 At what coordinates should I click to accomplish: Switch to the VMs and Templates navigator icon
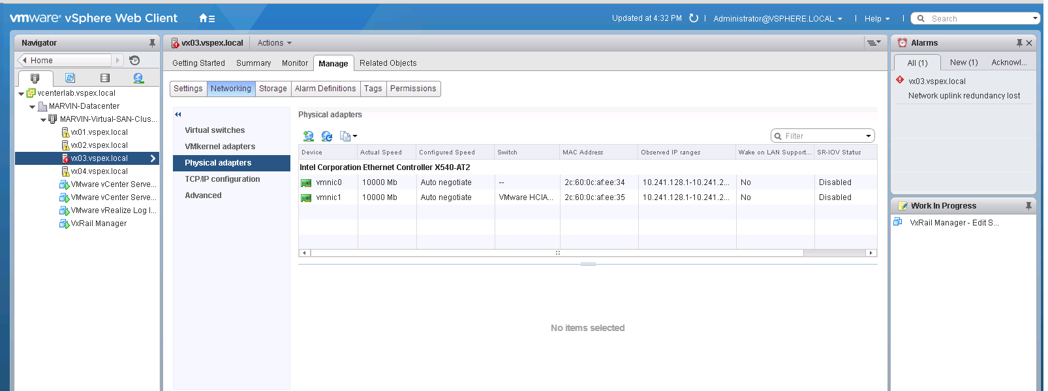[x=70, y=78]
